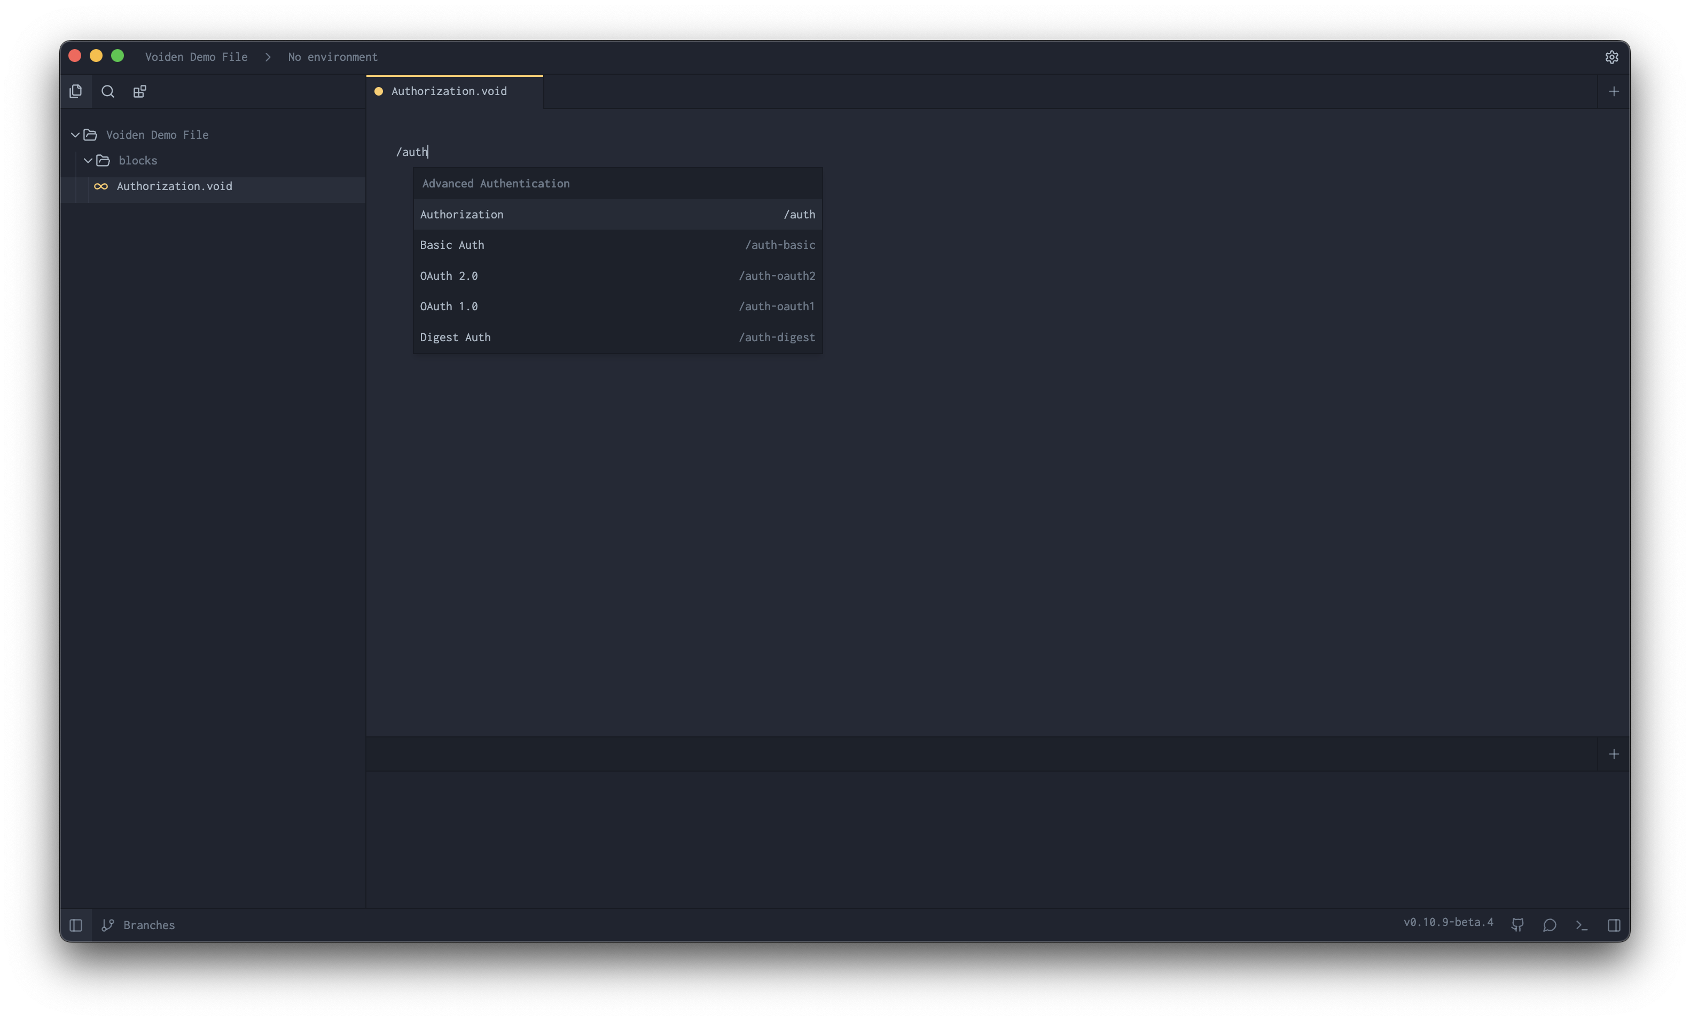Select the Authorization.void tab
Viewport: 1690px width, 1021px height.
[x=449, y=90]
